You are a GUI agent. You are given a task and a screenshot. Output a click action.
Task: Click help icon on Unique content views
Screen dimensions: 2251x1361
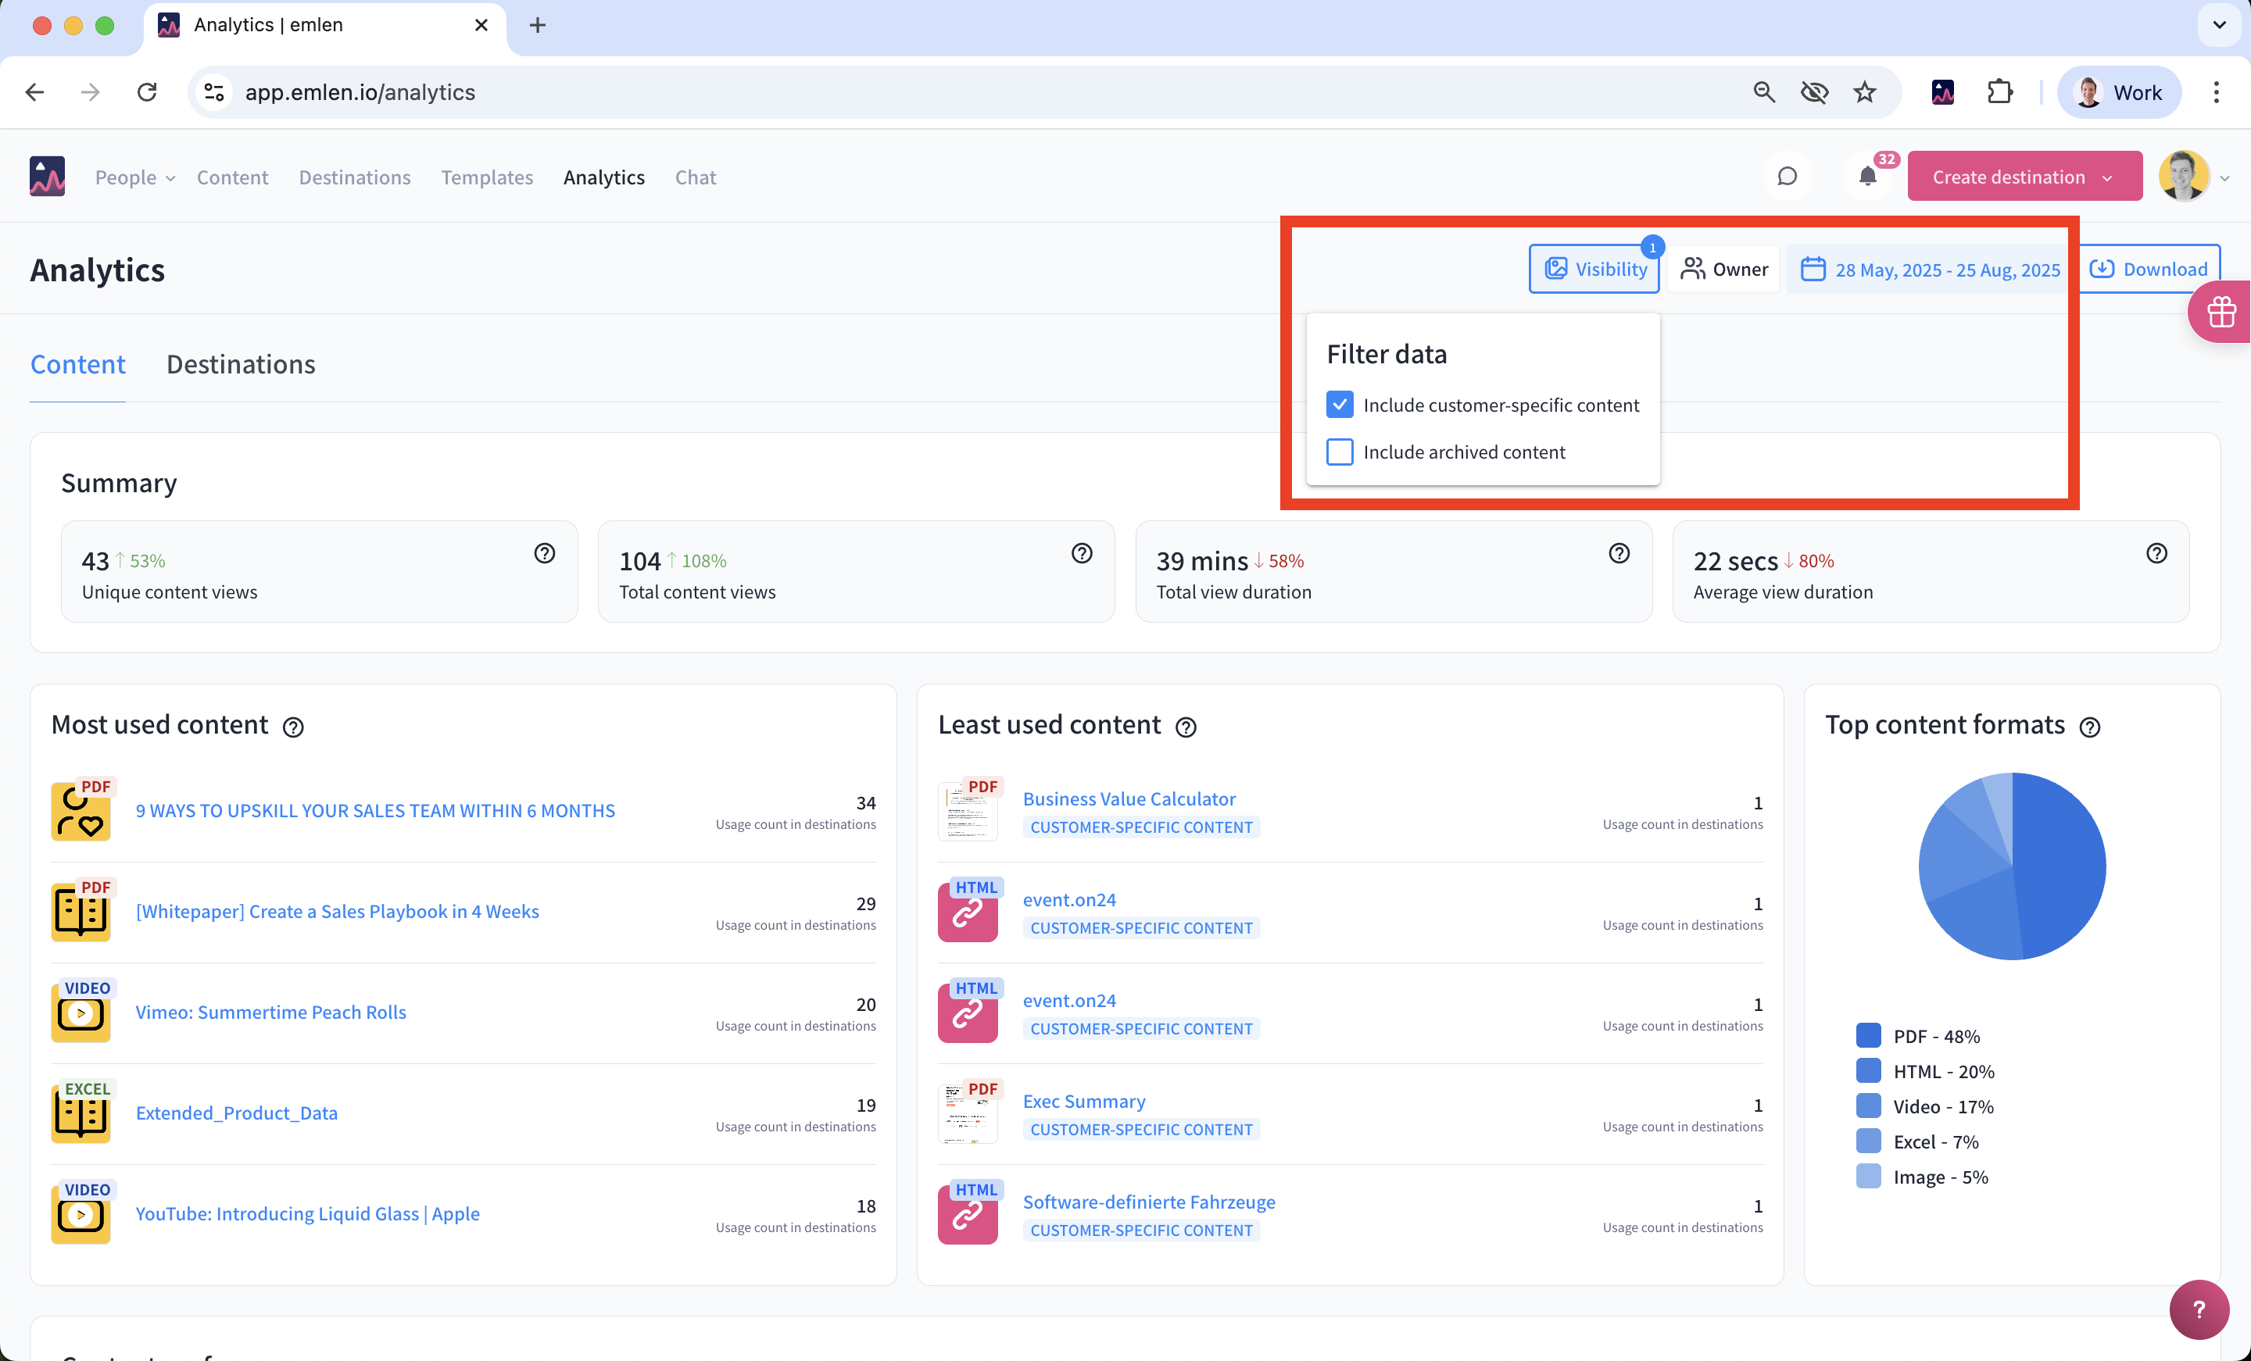coord(545,553)
